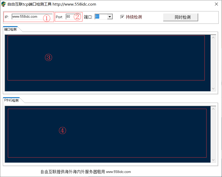Toggle the 持续检测 checkbox
The height and width of the screenshot is (177, 222).
coord(123,17)
